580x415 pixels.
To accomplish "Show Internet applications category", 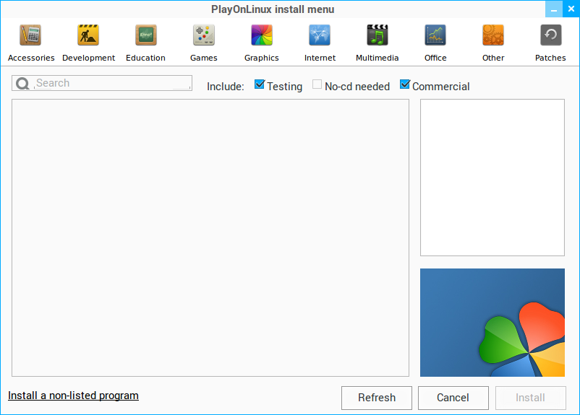I will pyautogui.click(x=320, y=43).
